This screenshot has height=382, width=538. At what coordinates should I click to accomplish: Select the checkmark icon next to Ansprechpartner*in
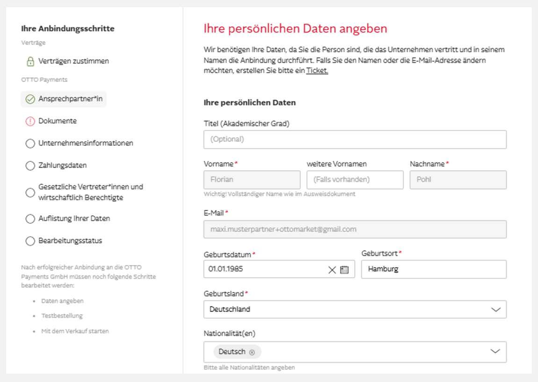point(29,99)
